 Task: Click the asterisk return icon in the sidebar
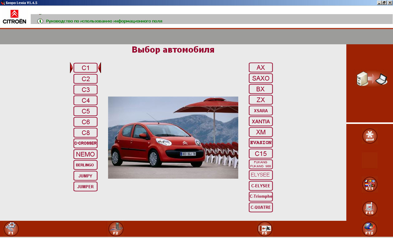[369, 136]
